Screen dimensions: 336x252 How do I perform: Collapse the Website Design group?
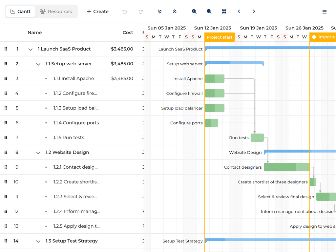click(x=38, y=153)
